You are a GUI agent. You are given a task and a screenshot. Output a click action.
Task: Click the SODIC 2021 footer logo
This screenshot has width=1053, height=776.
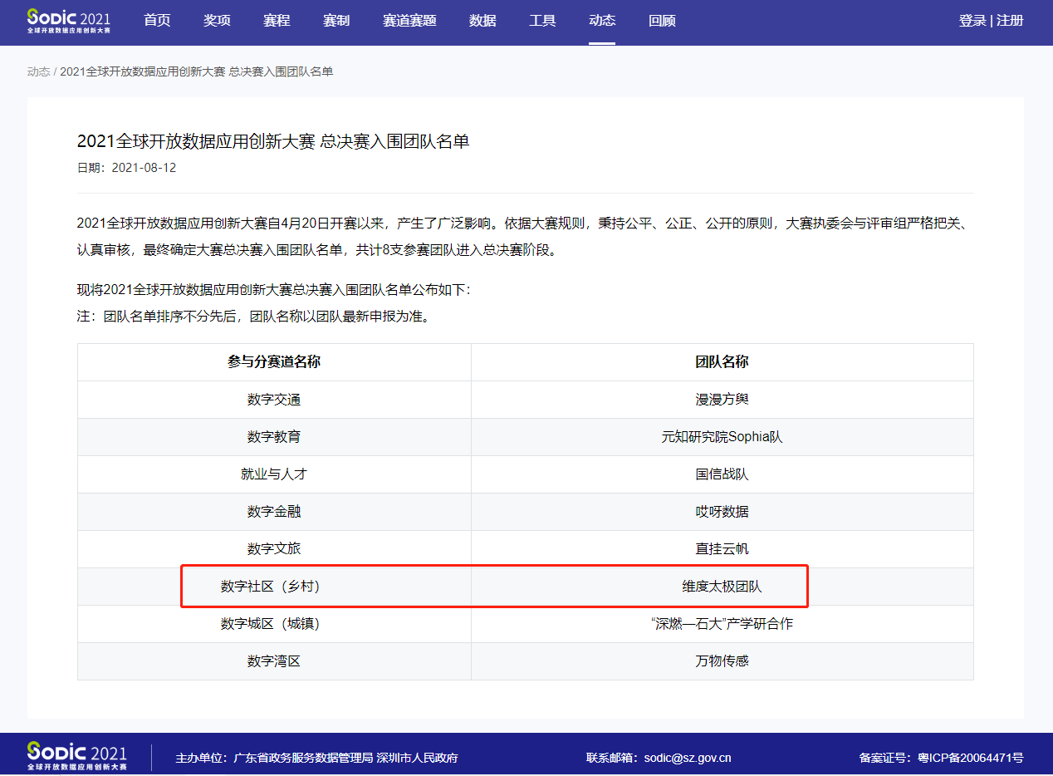[x=77, y=756]
